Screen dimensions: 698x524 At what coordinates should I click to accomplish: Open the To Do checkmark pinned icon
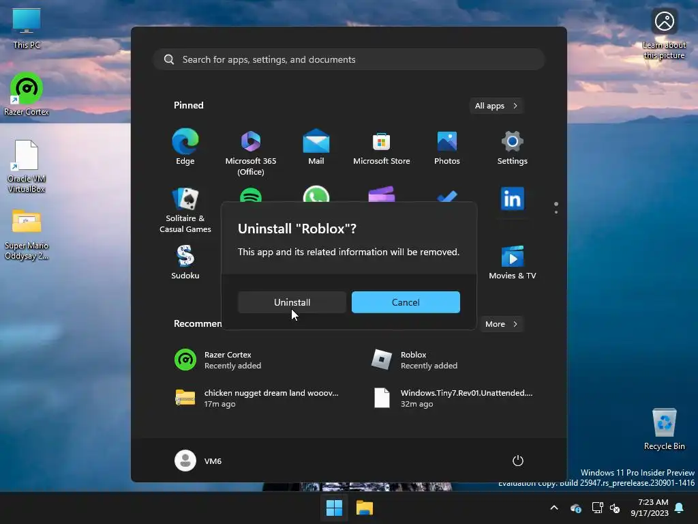click(x=447, y=196)
